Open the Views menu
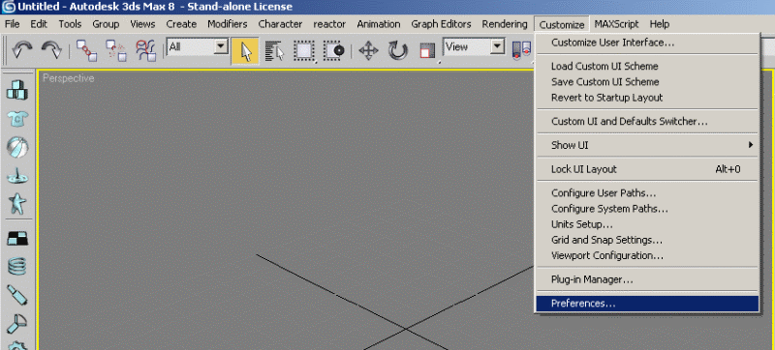The image size is (775, 350). 142,24
